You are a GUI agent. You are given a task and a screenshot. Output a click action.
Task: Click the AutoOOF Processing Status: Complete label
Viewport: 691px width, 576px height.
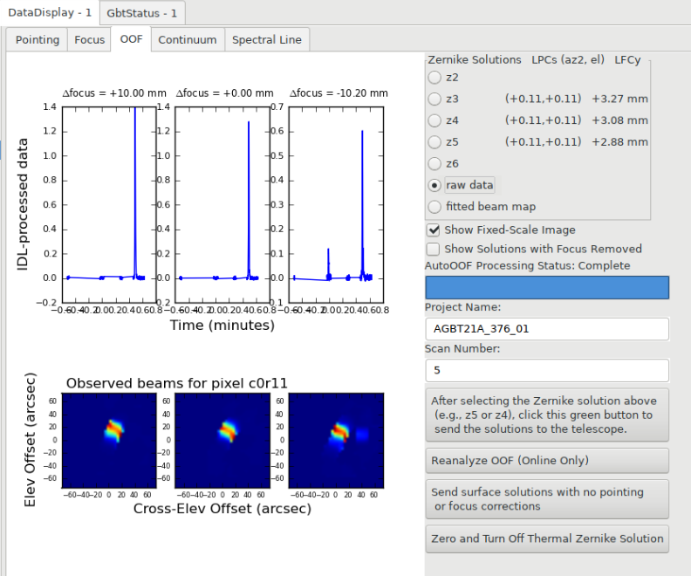(528, 265)
